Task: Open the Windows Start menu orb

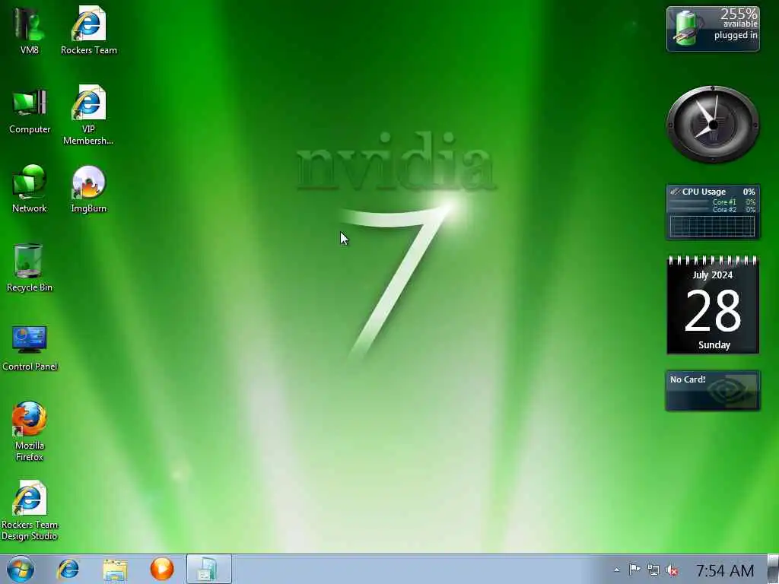Action: pos(21,569)
